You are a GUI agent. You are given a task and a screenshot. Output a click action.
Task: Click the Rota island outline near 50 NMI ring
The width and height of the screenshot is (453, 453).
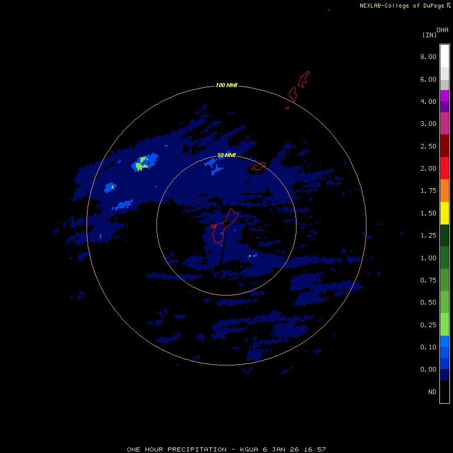(x=259, y=167)
